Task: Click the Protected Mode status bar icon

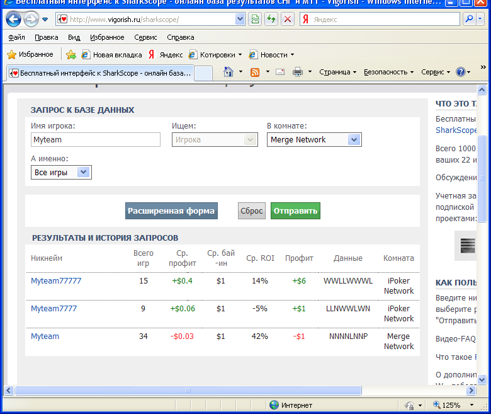Action: click(x=409, y=405)
